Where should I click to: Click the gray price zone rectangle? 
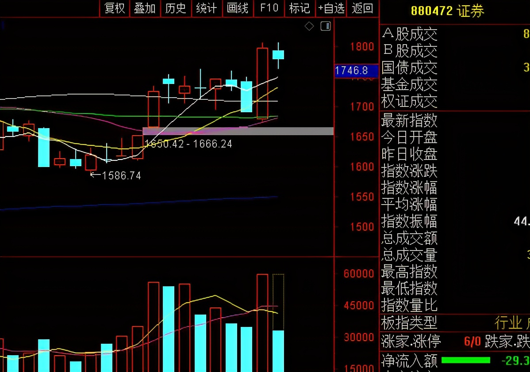coord(238,131)
